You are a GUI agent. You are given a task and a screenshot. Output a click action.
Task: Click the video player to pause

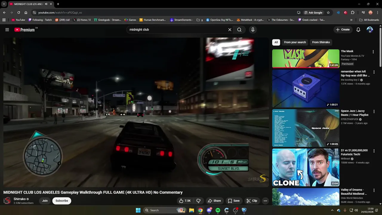(136, 112)
